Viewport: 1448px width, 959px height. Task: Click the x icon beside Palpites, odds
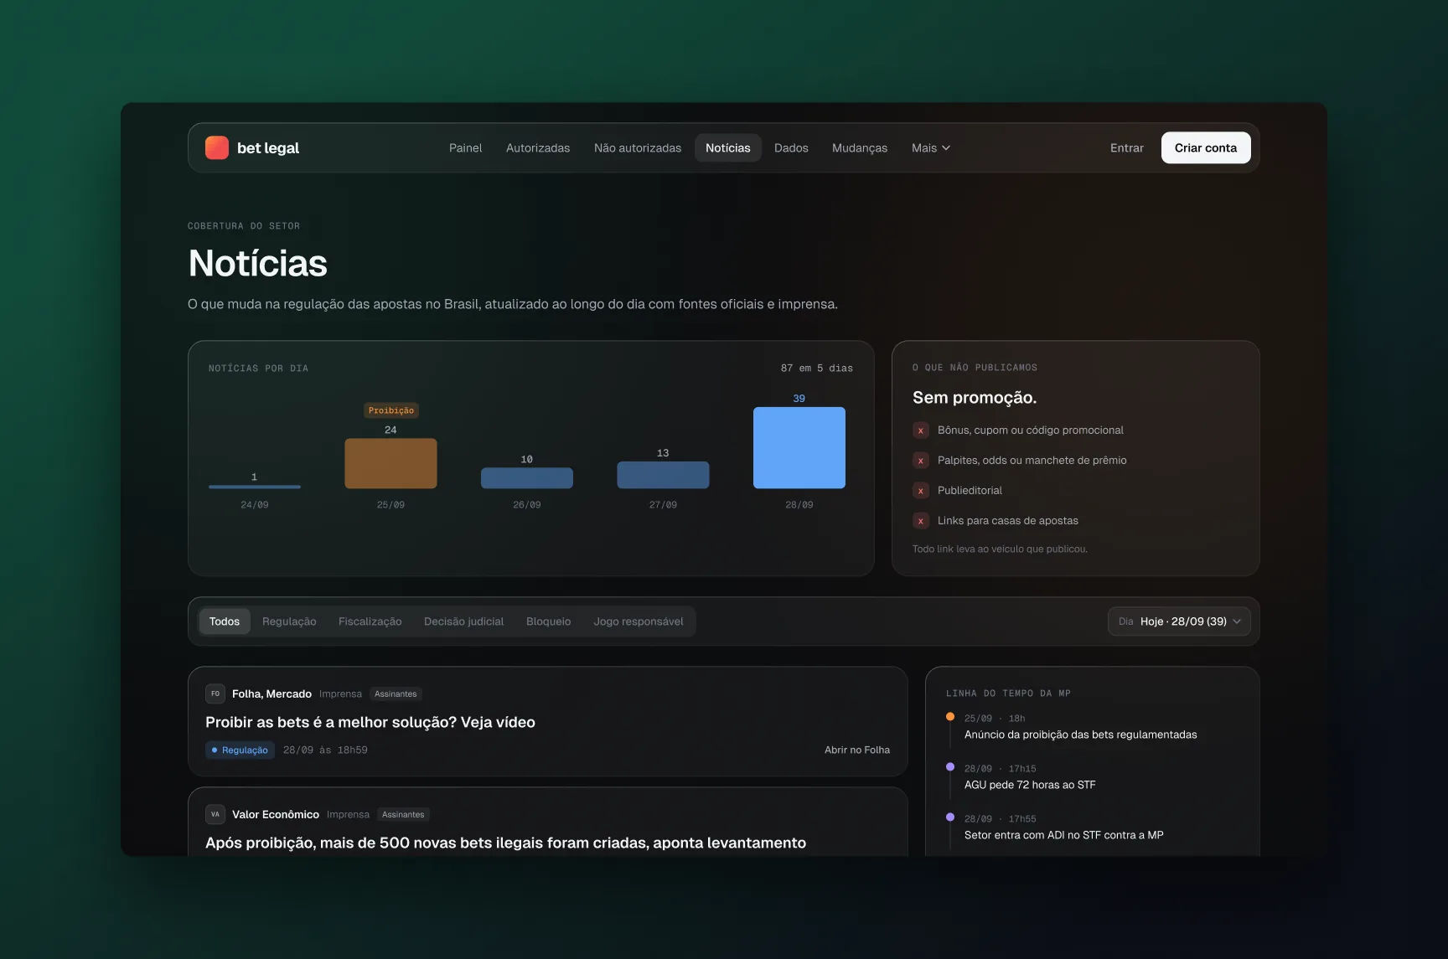tap(921, 461)
